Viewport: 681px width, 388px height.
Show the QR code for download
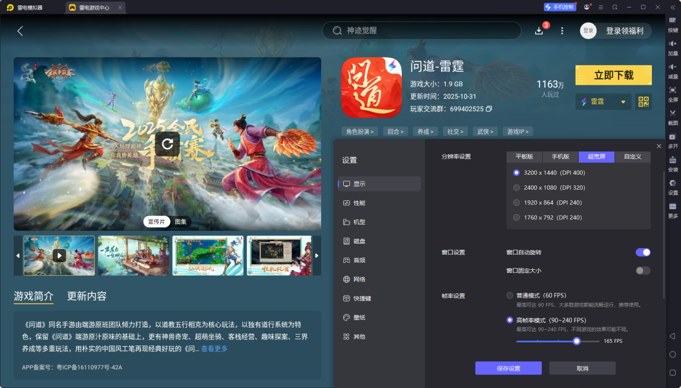[643, 102]
